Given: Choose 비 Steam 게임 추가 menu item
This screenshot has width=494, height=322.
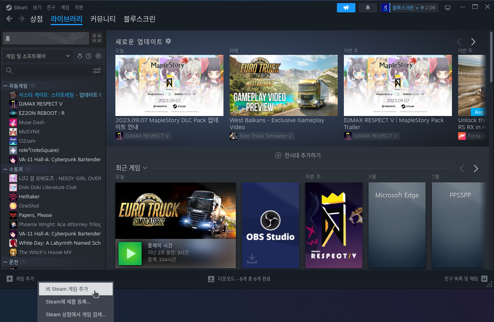Looking at the screenshot, I should [76, 289].
